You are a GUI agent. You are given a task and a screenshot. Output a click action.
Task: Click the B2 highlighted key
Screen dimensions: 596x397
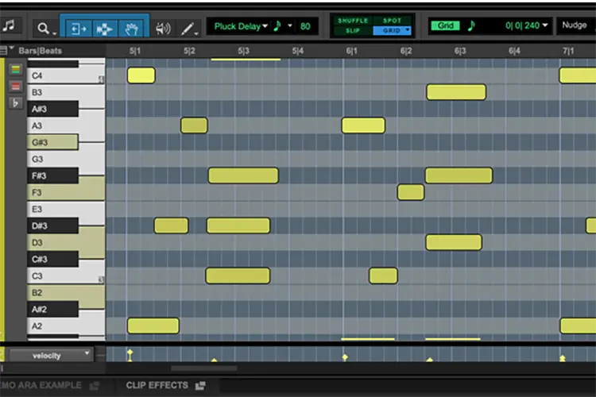click(x=66, y=292)
